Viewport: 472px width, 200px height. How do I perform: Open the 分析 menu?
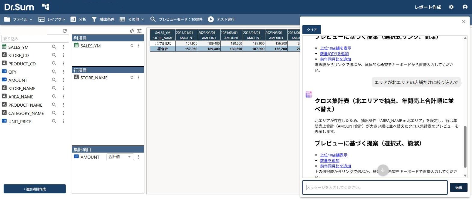pyautogui.click(x=78, y=19)
